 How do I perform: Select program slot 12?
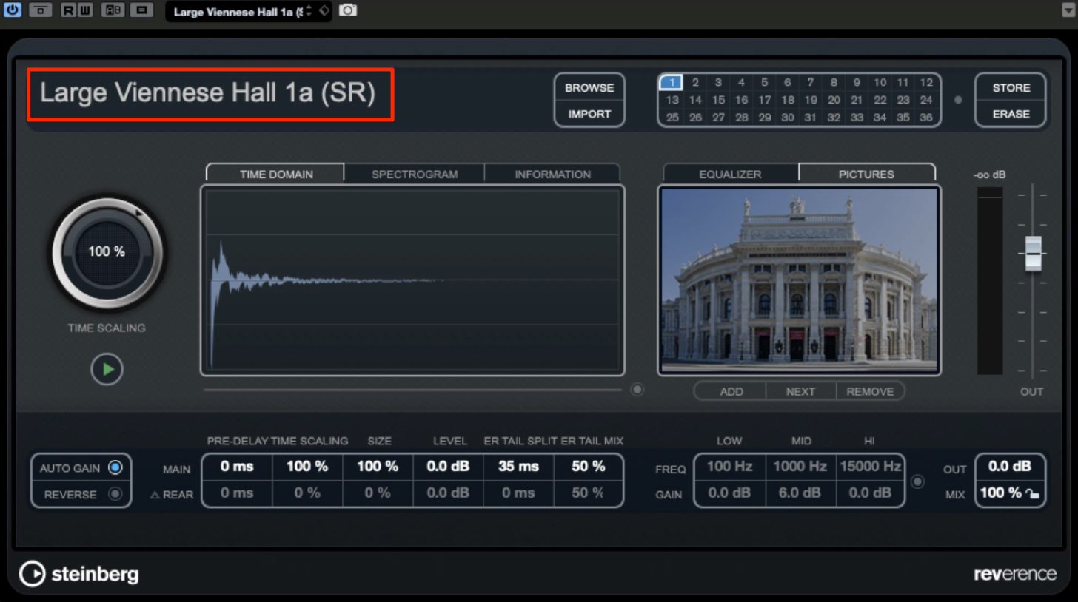point(926,82)
